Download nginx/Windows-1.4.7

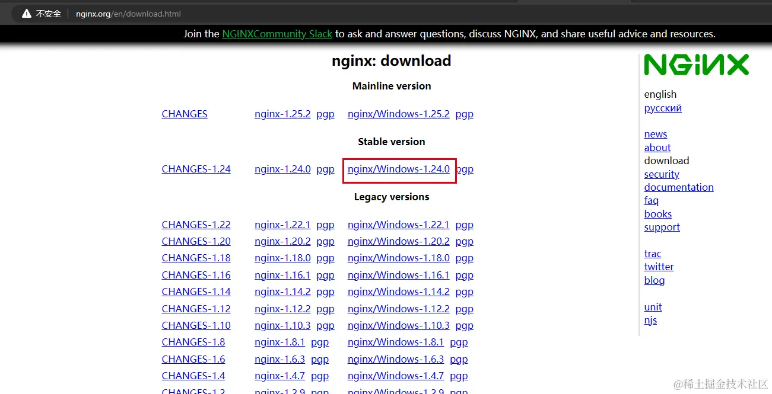[x=396, y=376]
